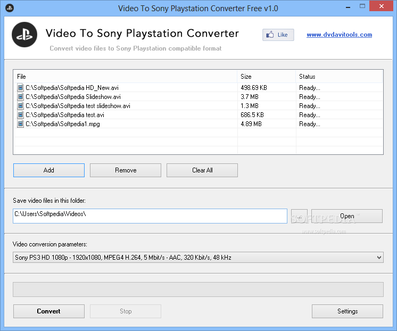Click file icon for Softpedia test.avi

[20, 115]
